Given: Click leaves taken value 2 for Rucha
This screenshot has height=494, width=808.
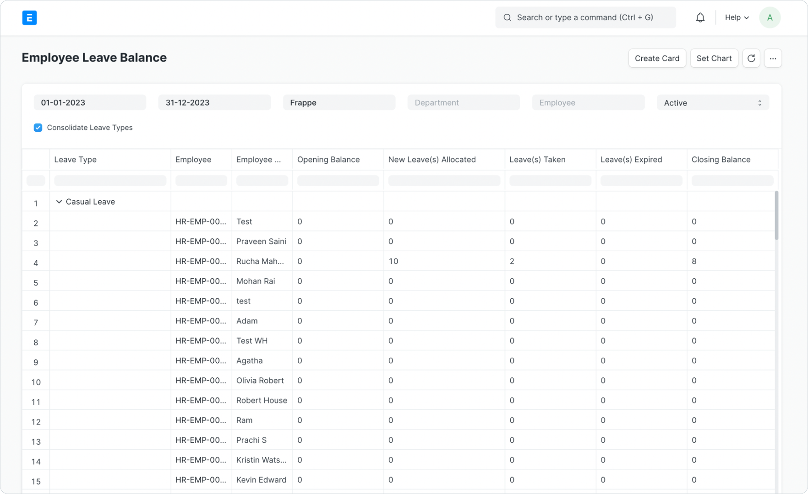Looking at the screenshot, I should coord(550,261).
